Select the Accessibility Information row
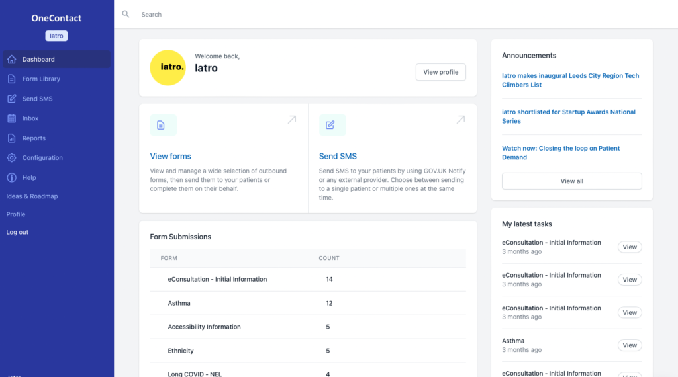 coord(308,327)
